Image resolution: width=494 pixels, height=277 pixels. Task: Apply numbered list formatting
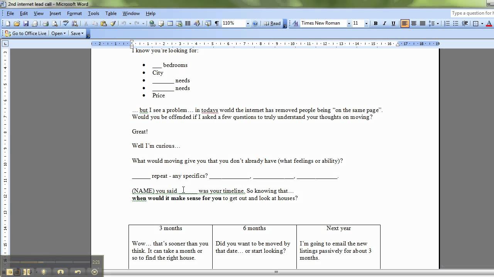pos(447,23)
